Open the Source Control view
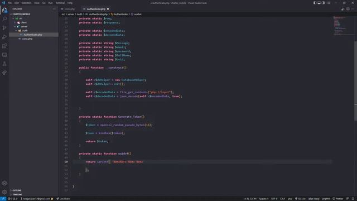This screenshot has height=201, width=357. [4, 28]
